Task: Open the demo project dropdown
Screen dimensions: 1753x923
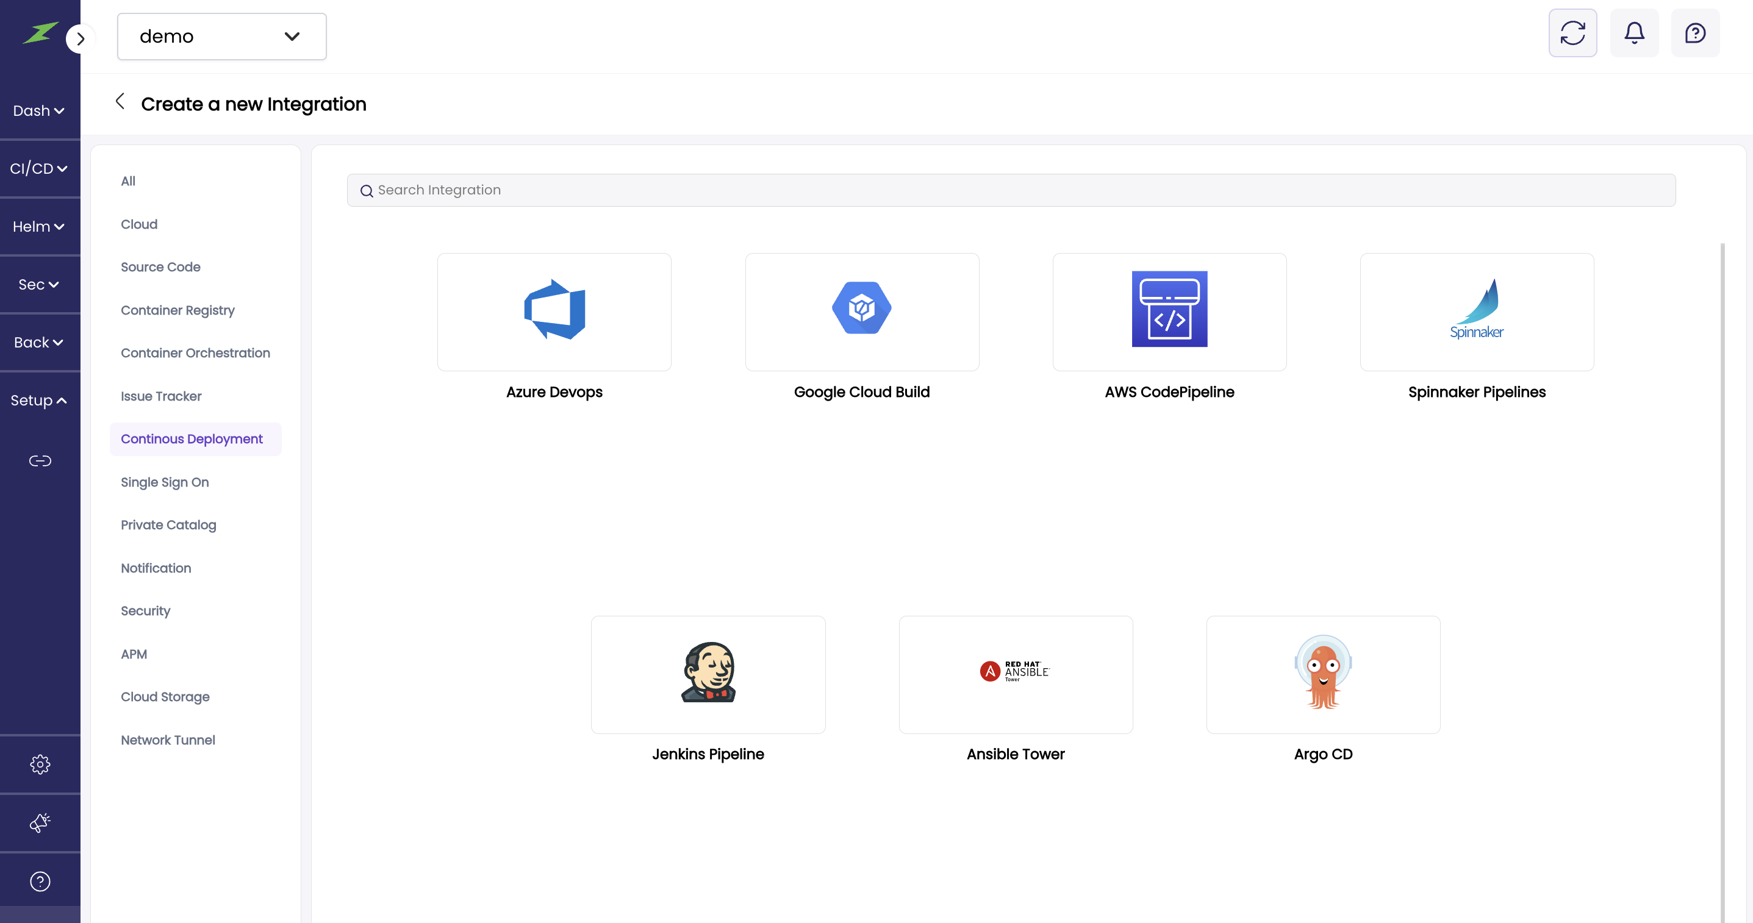Action: coord(221,37)
